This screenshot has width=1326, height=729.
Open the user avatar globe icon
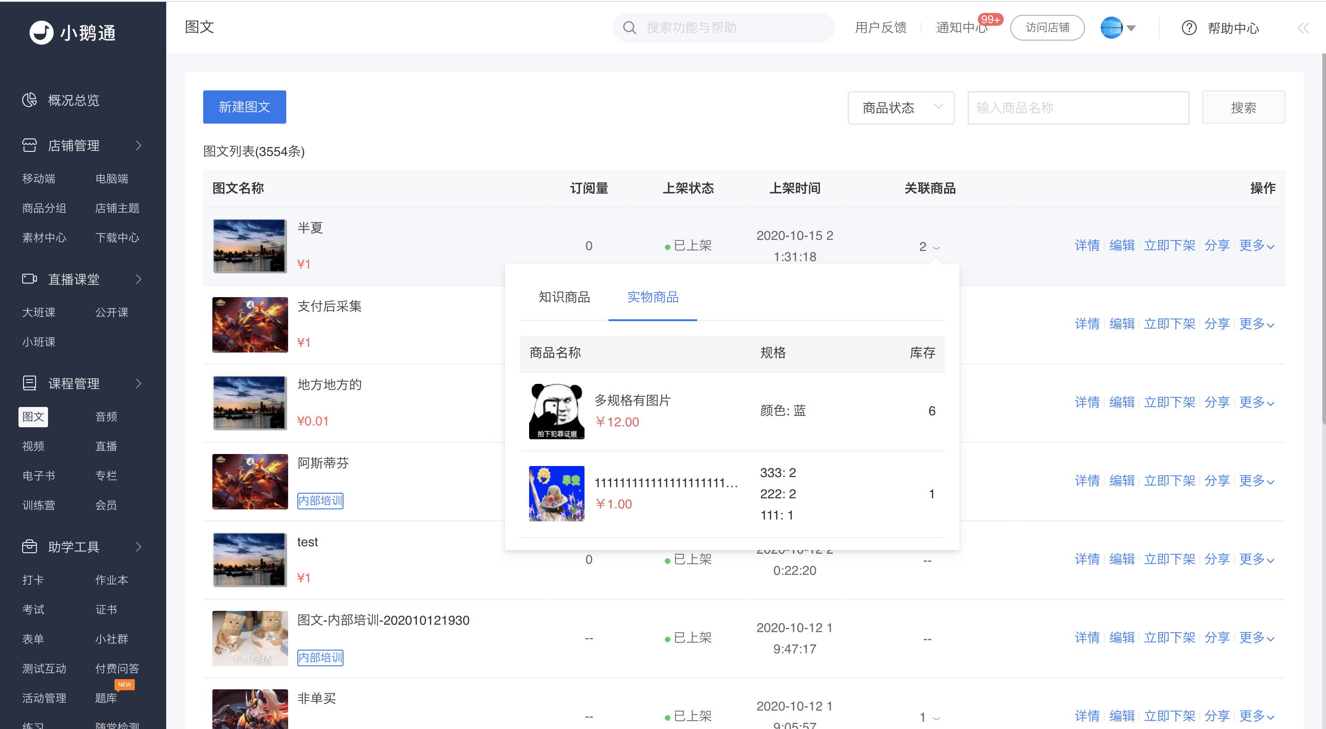tap(1111, 27)
